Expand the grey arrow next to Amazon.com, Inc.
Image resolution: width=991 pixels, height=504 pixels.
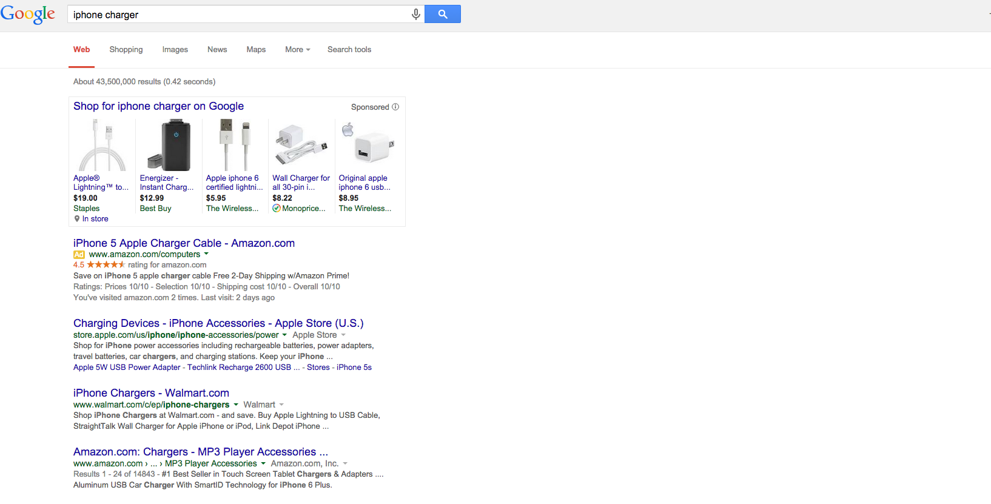(345, 463)
